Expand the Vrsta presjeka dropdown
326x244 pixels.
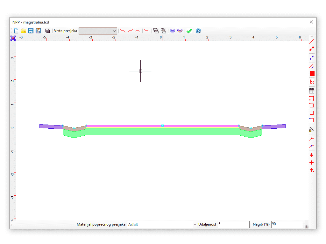(x=114, y=31)
